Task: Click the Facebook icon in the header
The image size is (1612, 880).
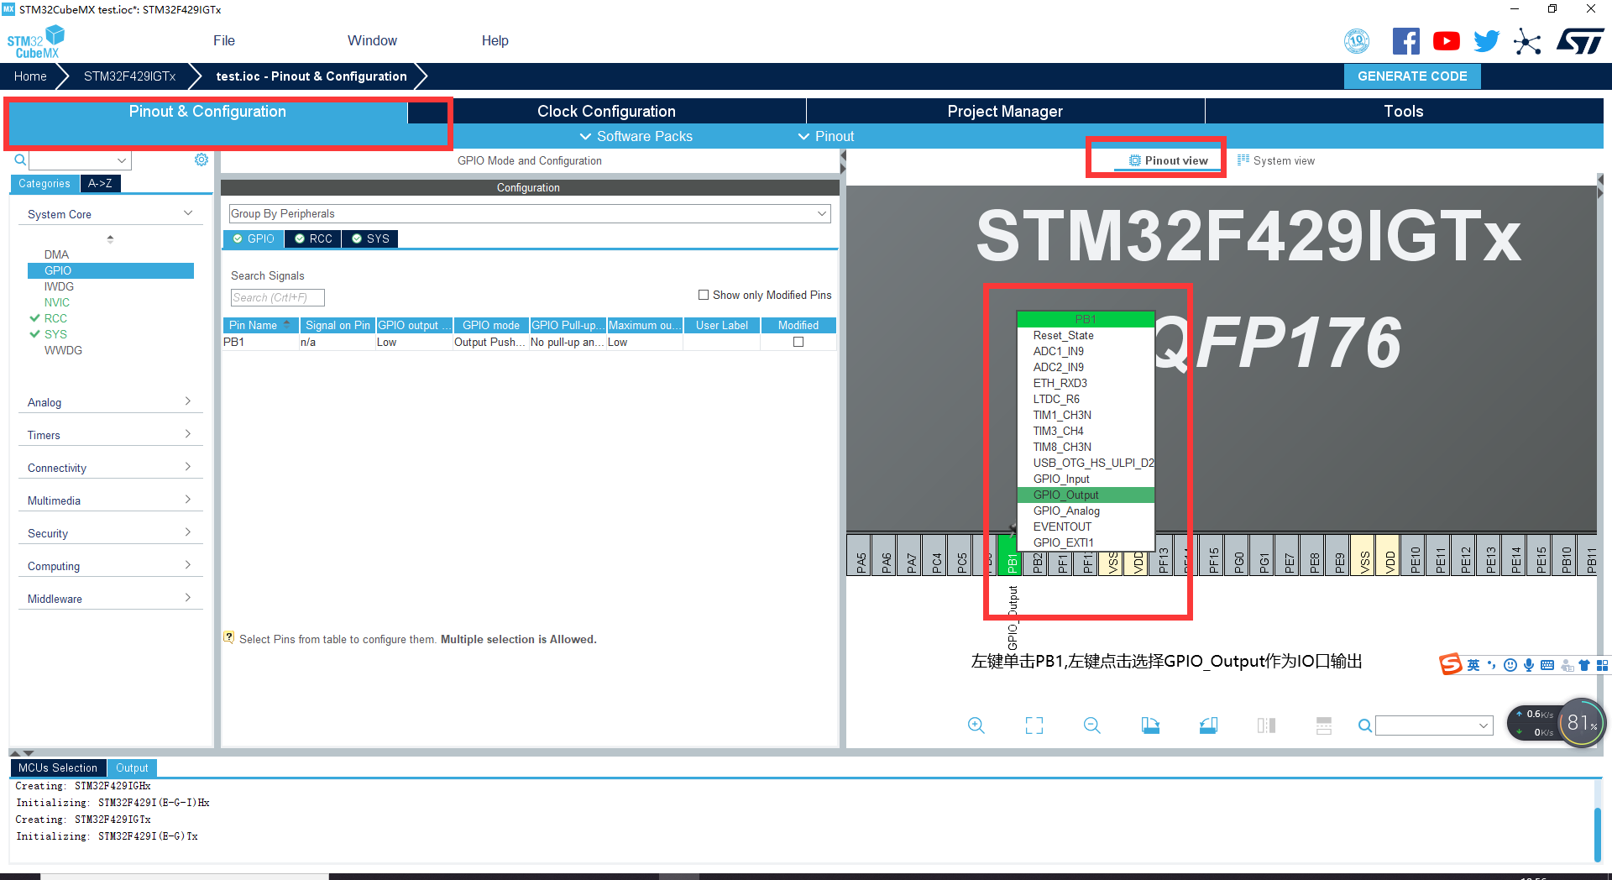Action: pyautogui.click(x=1406, y=40)
